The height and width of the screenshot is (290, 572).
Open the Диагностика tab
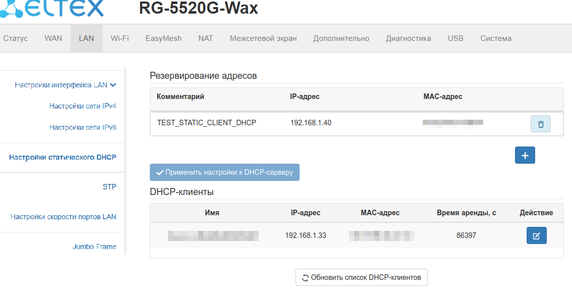click(x=408, y=38)
